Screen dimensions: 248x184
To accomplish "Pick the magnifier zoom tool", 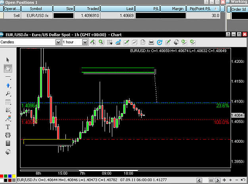I will (x=8, y=94).
